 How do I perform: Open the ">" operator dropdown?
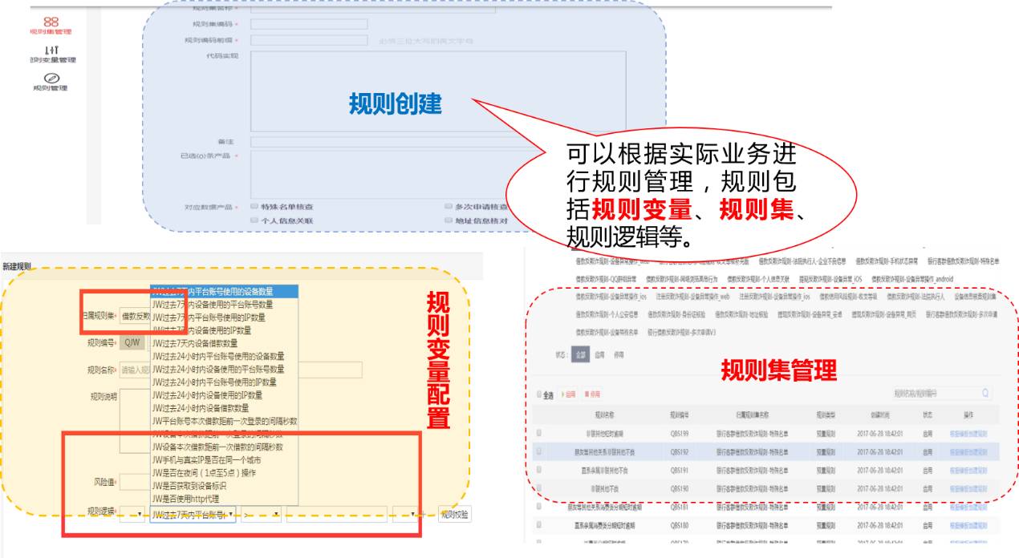pos(262,514)
